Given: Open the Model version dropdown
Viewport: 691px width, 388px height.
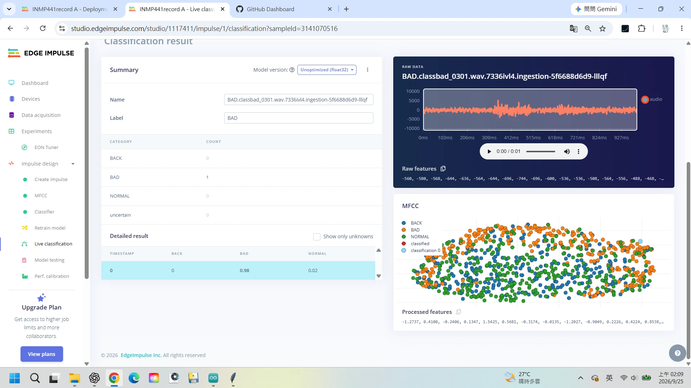Looking at the screenshot, I should point(327,70).
